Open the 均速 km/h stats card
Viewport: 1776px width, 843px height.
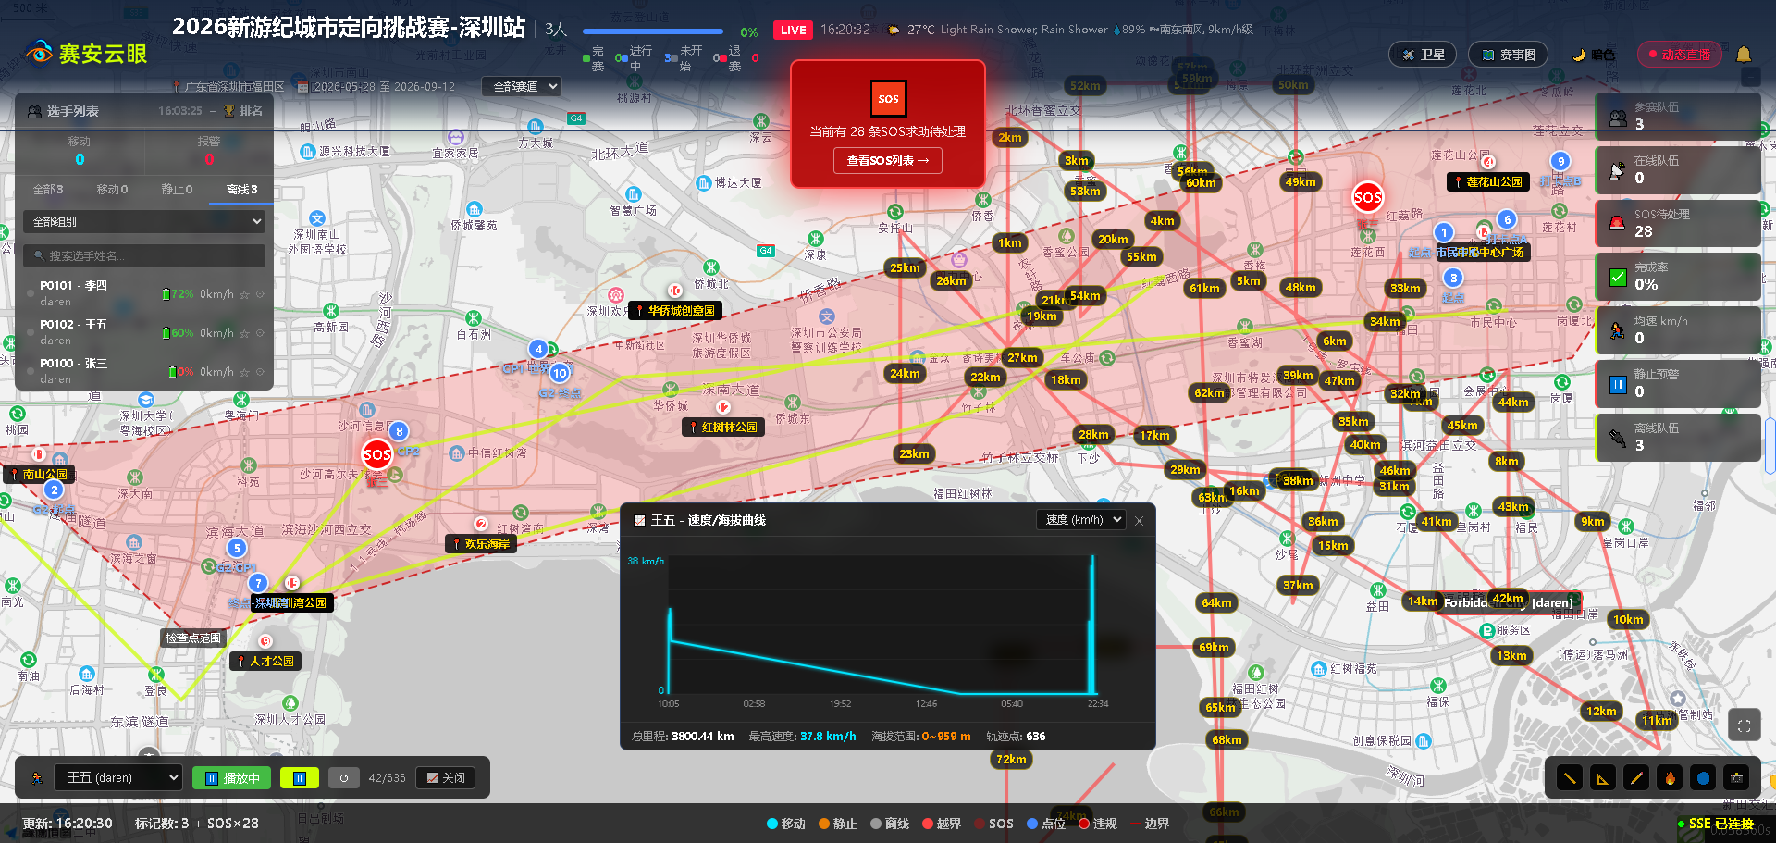tap(1678, 330)
